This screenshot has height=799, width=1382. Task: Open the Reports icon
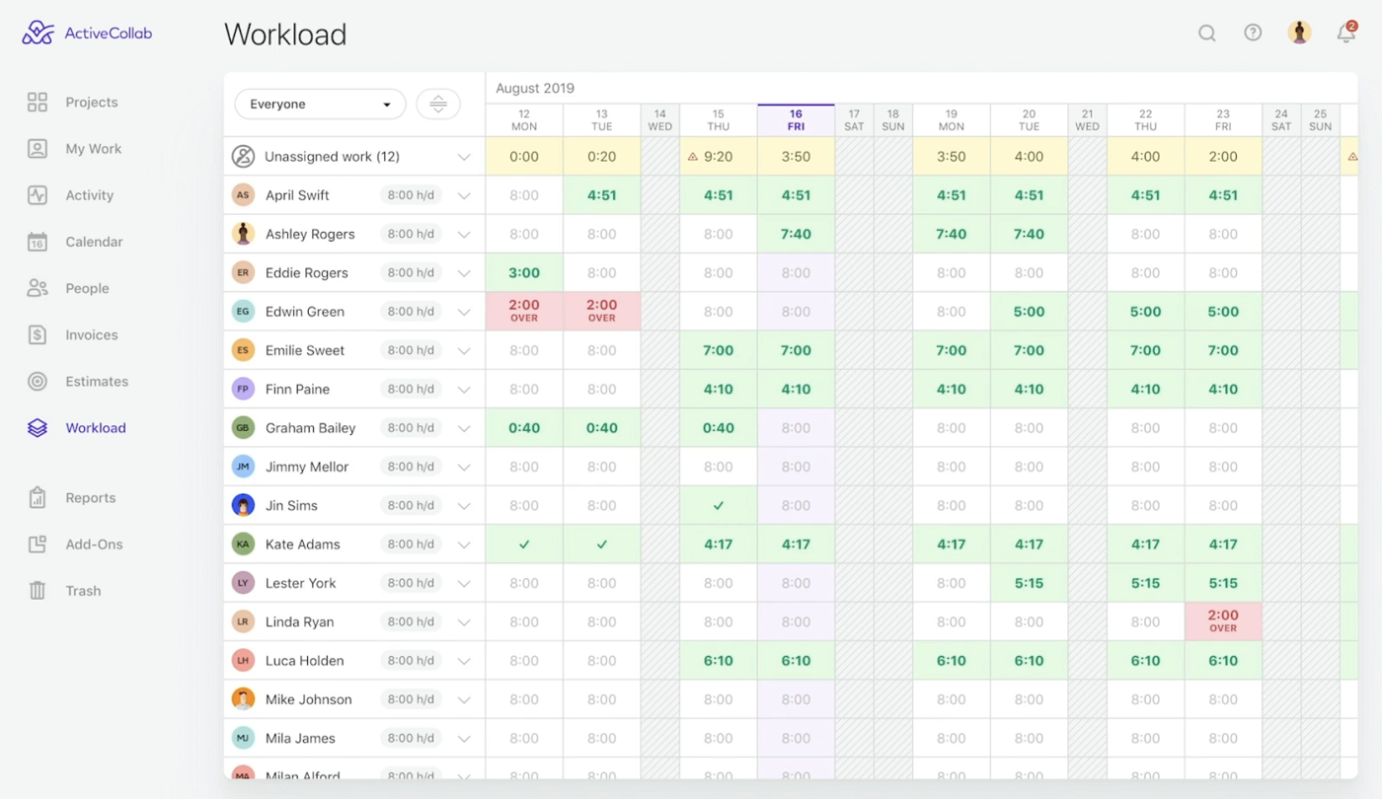(x=38, y=497)
